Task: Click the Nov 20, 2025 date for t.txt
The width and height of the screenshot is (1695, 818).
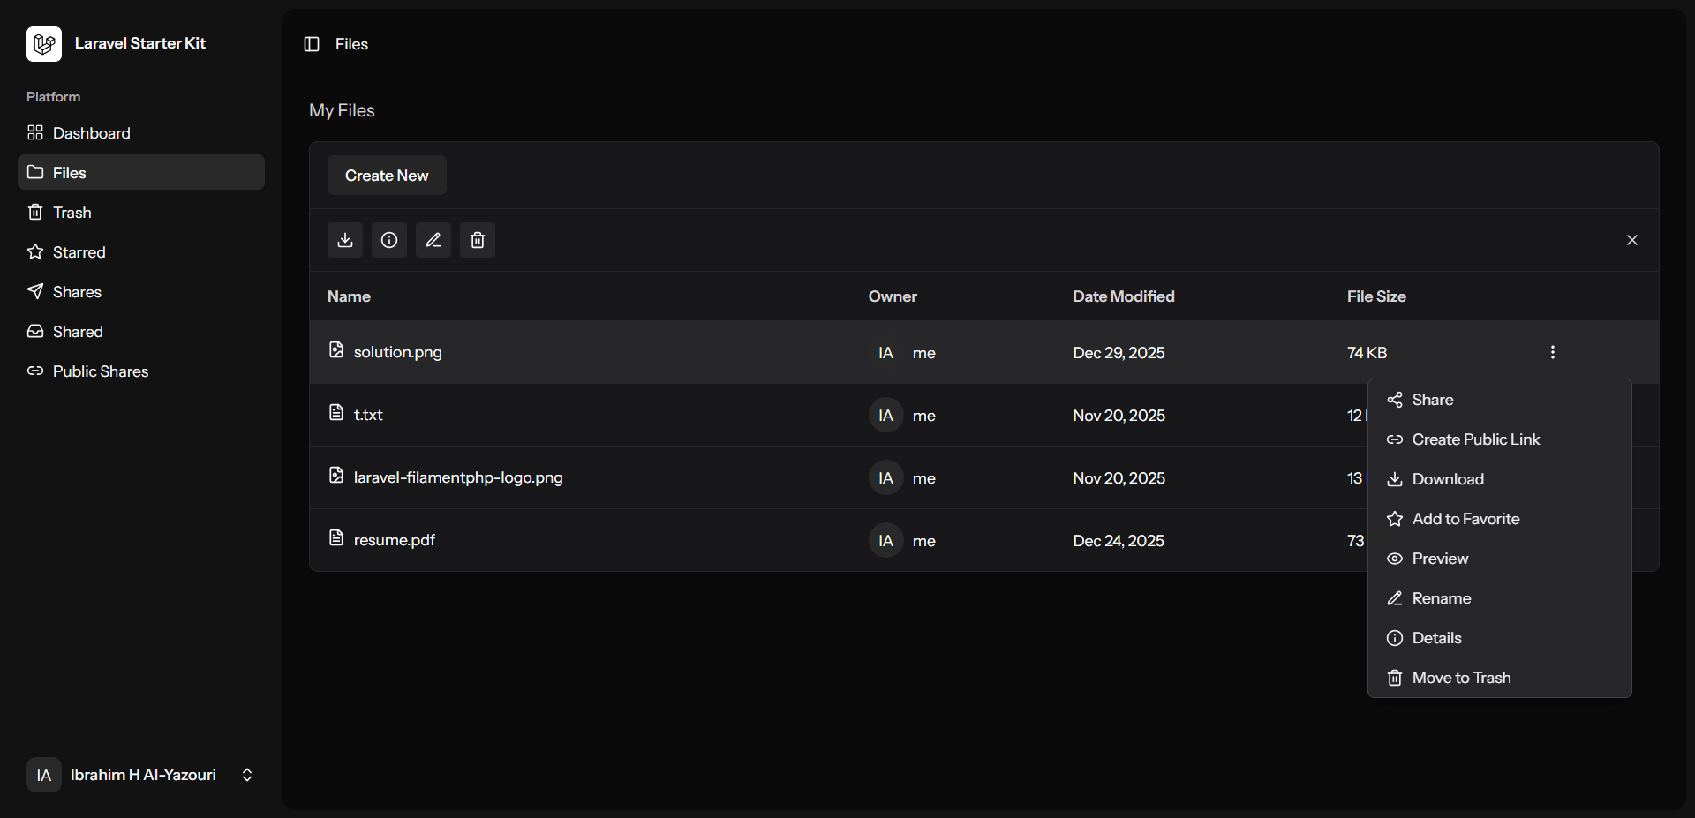Action: (x=1119, y=416)
